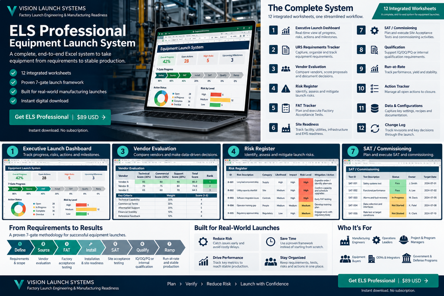
Task: Click the Risk Register warning triangle icon
Action: 286,89
